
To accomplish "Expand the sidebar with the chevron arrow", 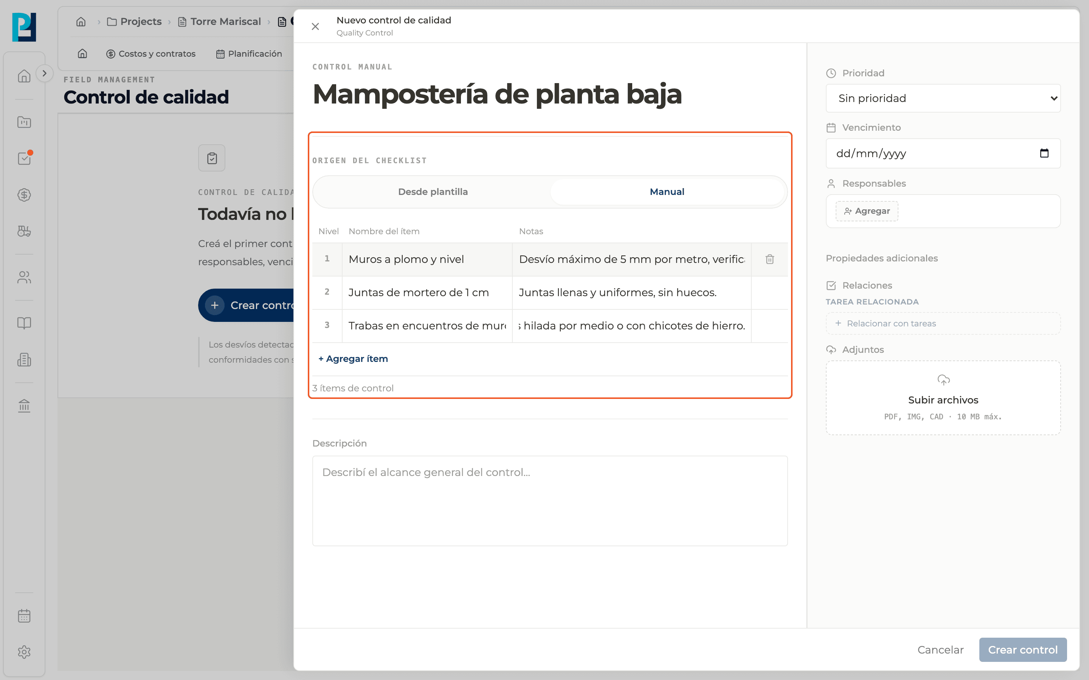I will coord(44,73).
